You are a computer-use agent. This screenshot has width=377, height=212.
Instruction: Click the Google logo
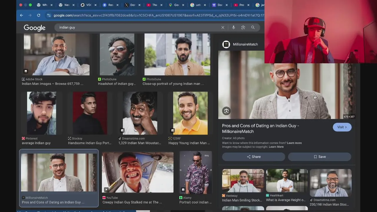pos(34,28)
